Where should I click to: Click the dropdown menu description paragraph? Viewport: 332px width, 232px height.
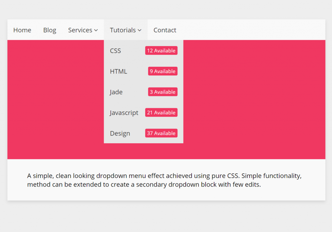[x=164, y=180]
